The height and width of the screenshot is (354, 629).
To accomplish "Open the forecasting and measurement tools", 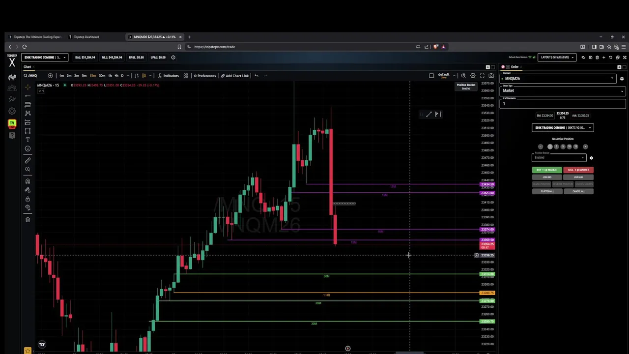I will [28, 122].
